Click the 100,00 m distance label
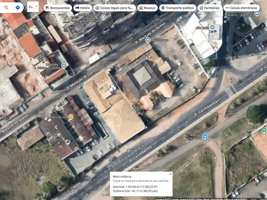The image size is (267, 200). tap(85, 96)
